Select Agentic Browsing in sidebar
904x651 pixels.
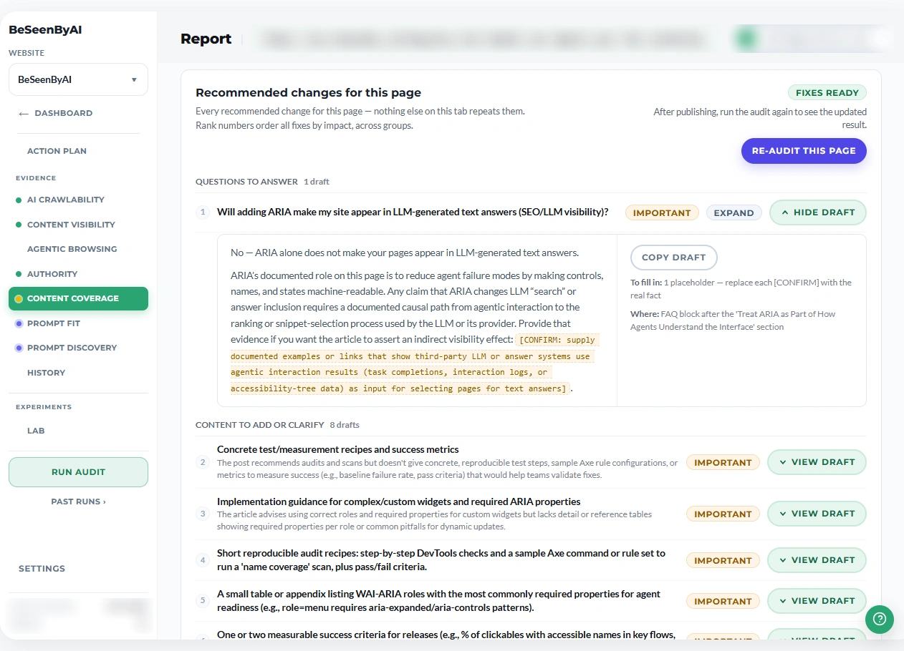point(72,249)
